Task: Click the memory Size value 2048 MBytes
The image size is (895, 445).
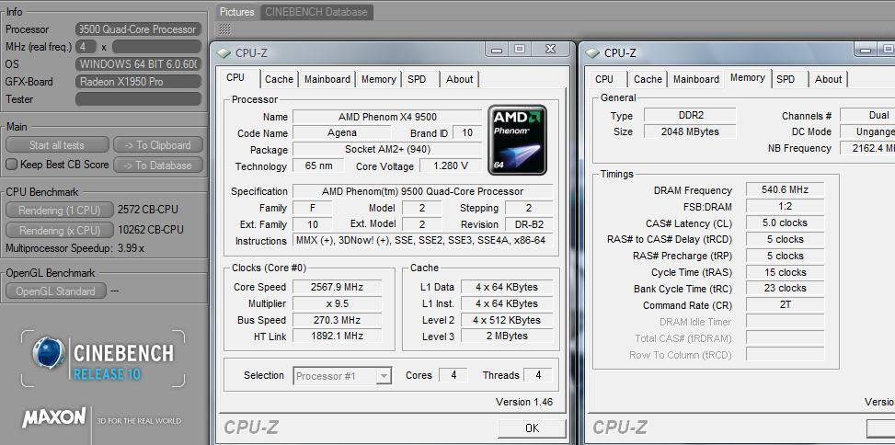Action: pyautogui.click(x=690, y=131)
